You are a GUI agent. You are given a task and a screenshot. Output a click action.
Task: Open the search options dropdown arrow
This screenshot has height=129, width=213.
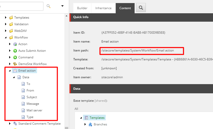62,6
